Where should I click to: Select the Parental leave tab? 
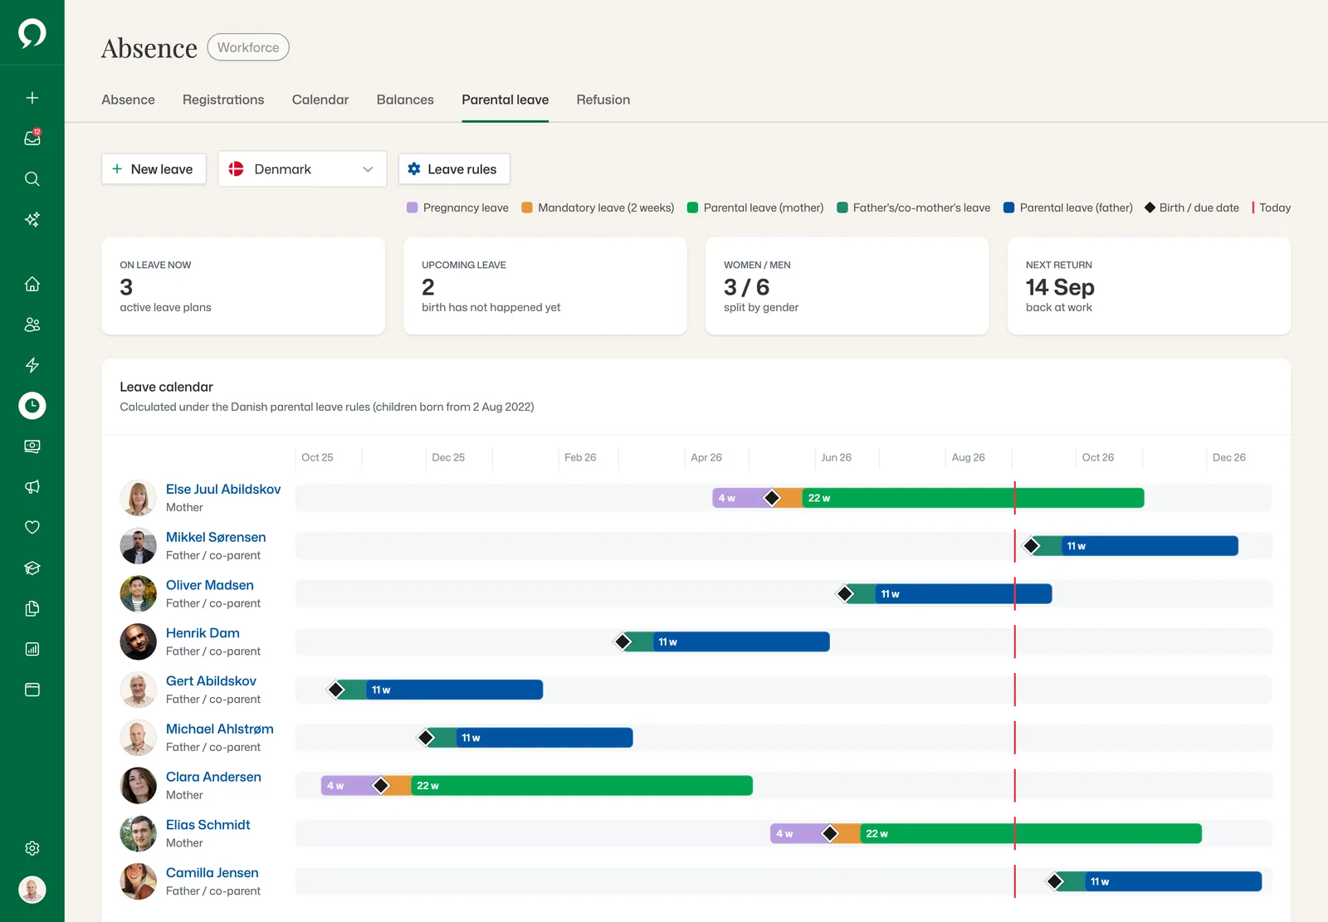click(x=505, y=100)
